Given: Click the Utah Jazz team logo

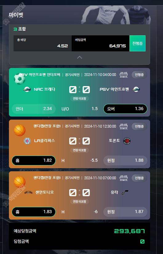Looking at the screenshot, I should (125, 192).
